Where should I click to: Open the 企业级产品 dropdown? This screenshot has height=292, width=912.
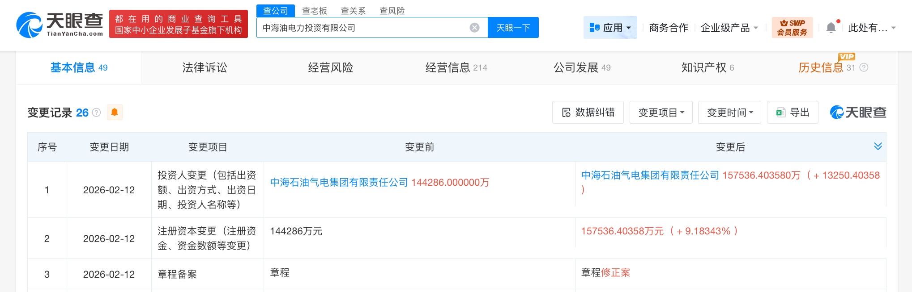pos(729,28)
